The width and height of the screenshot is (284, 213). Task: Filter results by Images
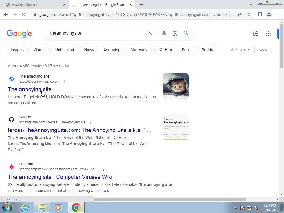coord(17,50)
